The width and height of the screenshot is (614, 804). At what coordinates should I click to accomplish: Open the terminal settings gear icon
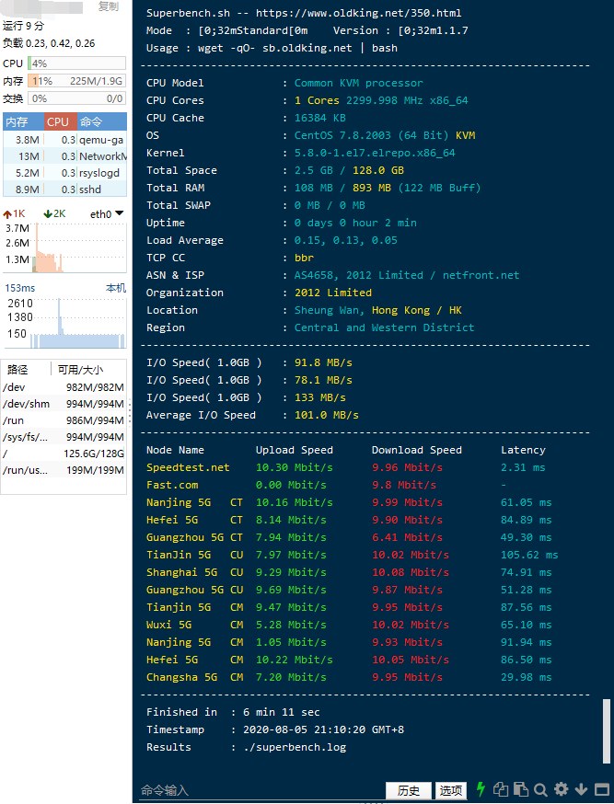pos(562,789)
